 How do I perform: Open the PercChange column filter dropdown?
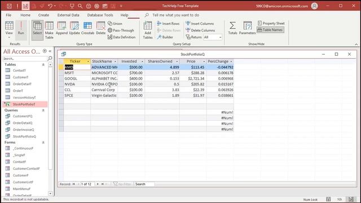click(x=231, y=61)
